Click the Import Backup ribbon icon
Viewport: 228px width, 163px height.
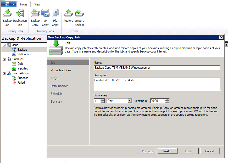point(79,13)
